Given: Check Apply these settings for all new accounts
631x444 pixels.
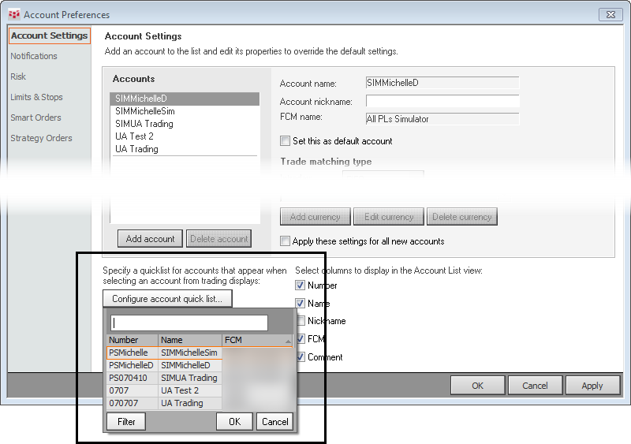Looking at the screenshot, I should [286, 241].
